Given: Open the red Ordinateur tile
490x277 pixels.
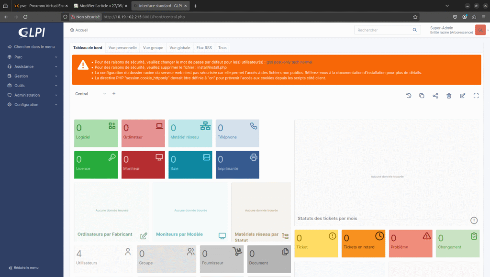Looking at the screenshot, I should tap(143, 133).
